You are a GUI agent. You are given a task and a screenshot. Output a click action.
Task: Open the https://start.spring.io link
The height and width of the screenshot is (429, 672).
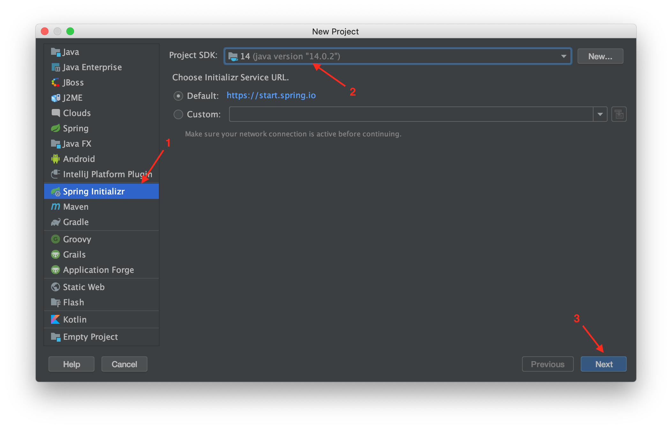click(271, 95)
